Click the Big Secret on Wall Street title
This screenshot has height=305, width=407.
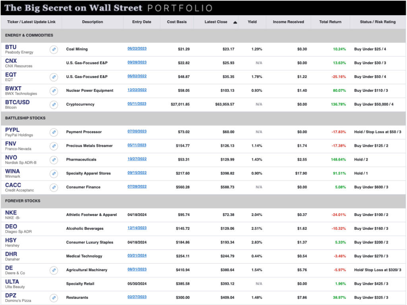tap(74, 8)
